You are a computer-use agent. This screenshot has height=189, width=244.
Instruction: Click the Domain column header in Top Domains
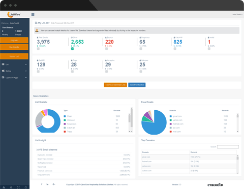165,152
